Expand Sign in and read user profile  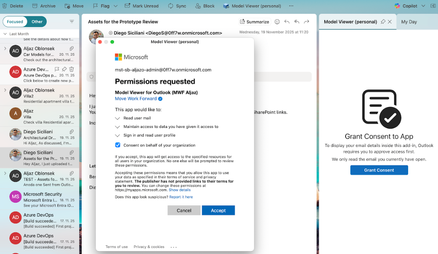(x=117, y=135)
